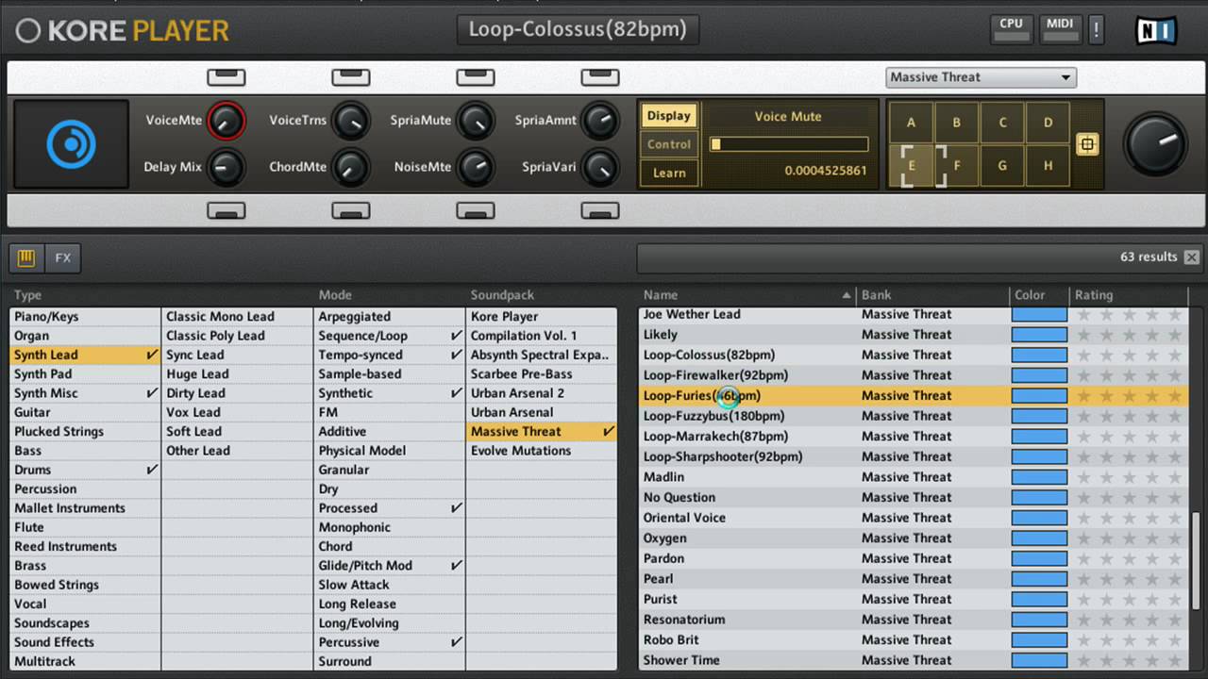1208x679 pixels.
Task: Toggle the Sequence/Loop mode filter
Action: point(390,336)
